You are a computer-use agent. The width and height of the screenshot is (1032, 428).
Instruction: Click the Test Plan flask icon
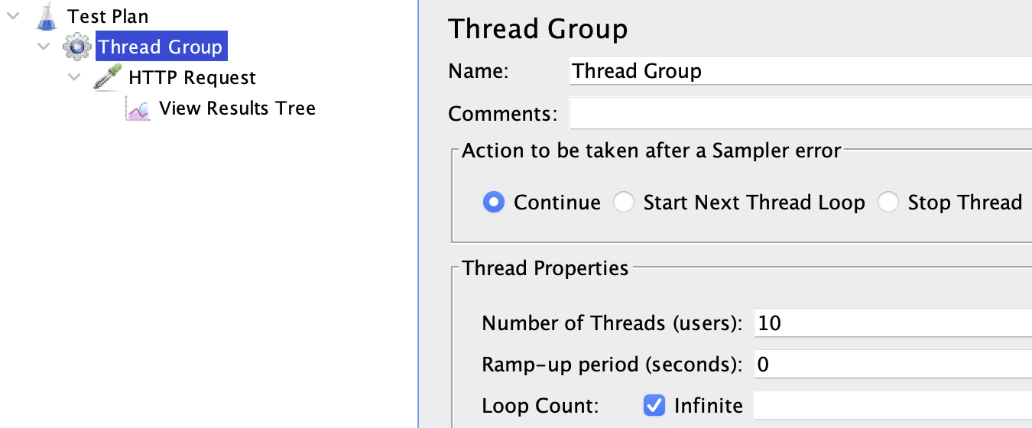[47, 16]
